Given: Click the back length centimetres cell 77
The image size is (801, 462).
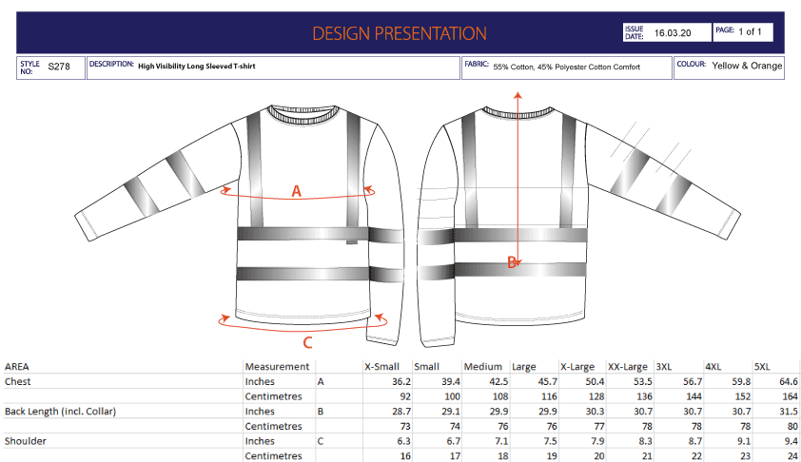Looking at the screenshot, I should pyautogui.click(x=598, y=426).
